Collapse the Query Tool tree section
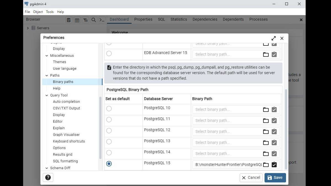The width and height of the screenshot is (331, 186). pyautogui.click(x=47, y=95)
